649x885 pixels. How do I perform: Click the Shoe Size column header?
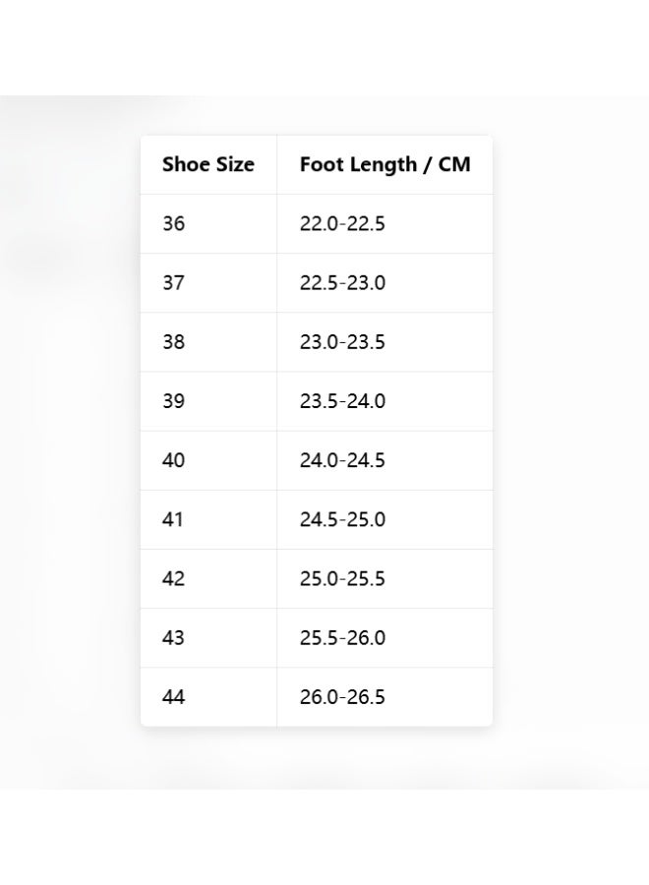pos(208,164)
